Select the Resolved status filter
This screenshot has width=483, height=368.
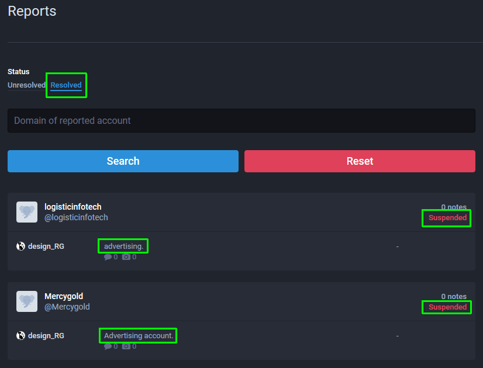point(66,85)
